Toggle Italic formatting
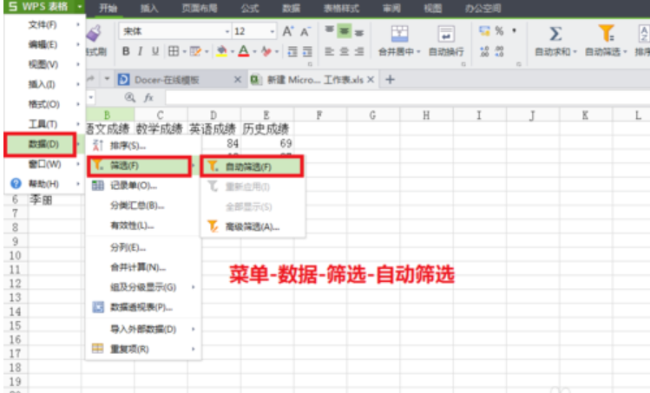This screenshot has width=650, height=393. (140, 51)
